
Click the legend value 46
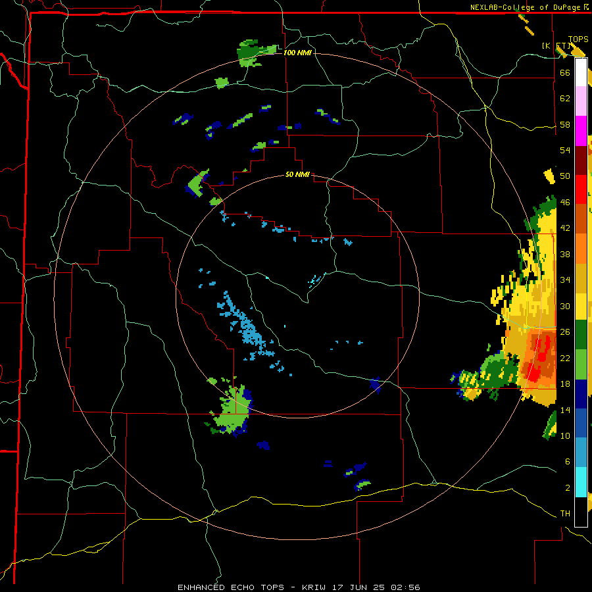tap(565, 203)
